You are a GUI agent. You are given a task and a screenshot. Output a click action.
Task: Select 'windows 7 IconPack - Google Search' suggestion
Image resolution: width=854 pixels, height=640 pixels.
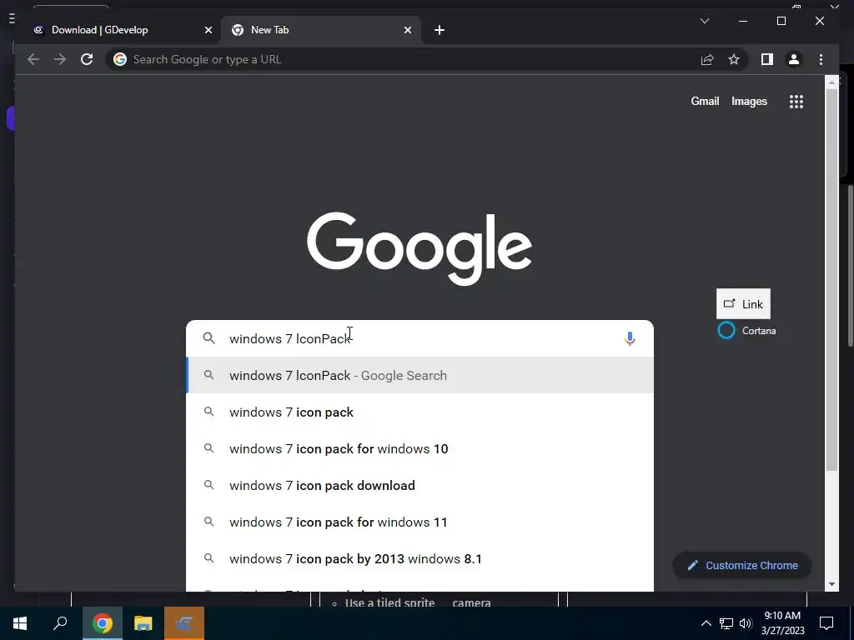point(419,376)
